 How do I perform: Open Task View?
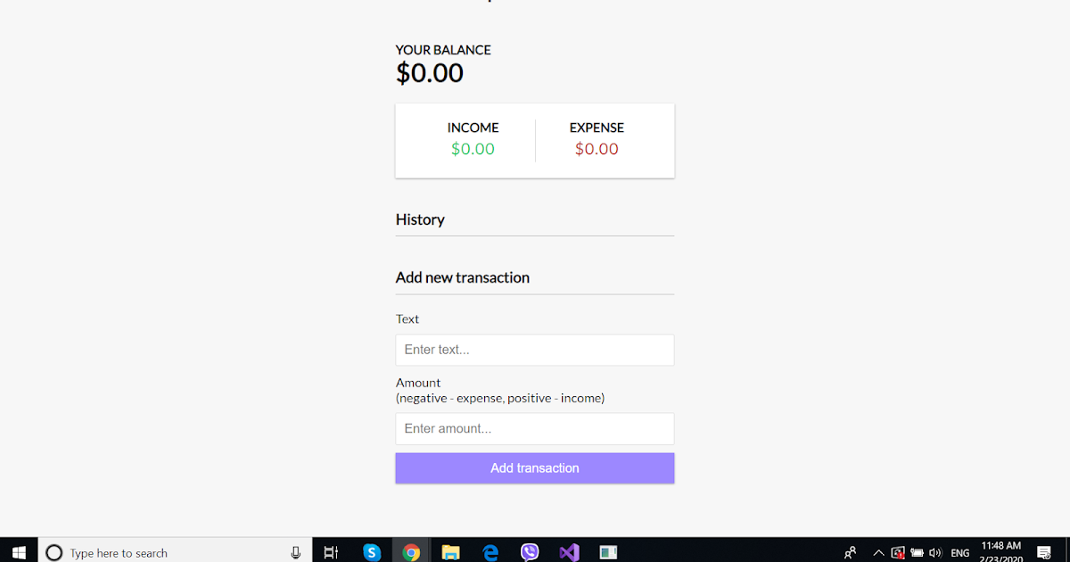(331, 551)
